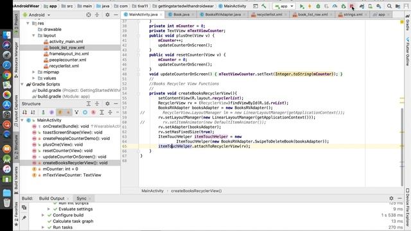Collapse the layout folder
Viewport: 411px width, 231px height.
[33, 35]
